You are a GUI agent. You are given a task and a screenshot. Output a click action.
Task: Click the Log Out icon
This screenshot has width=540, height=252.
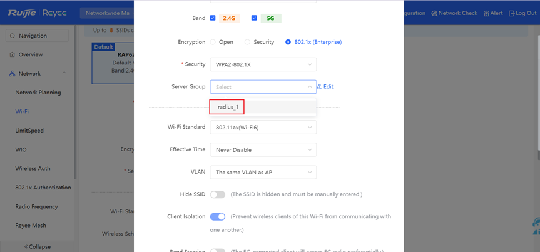pos(512,13)
